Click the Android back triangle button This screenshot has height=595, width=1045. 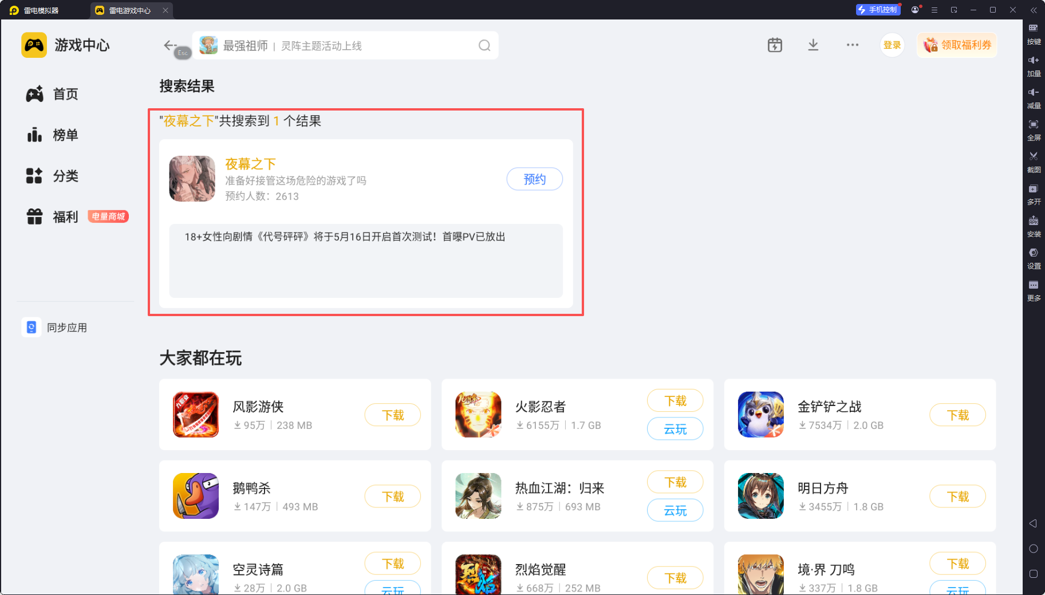[x=1033, y=523]
